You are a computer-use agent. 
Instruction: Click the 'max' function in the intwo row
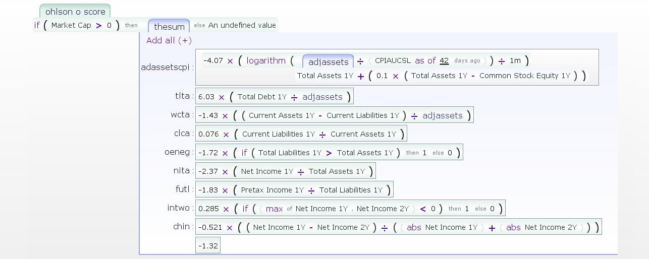point(274,209)
